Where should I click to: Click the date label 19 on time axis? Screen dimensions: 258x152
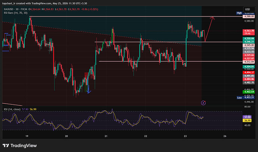[x=27, y=136]
